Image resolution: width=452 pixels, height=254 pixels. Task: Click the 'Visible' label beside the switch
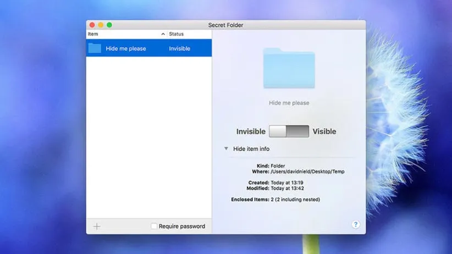pos(324,131)
